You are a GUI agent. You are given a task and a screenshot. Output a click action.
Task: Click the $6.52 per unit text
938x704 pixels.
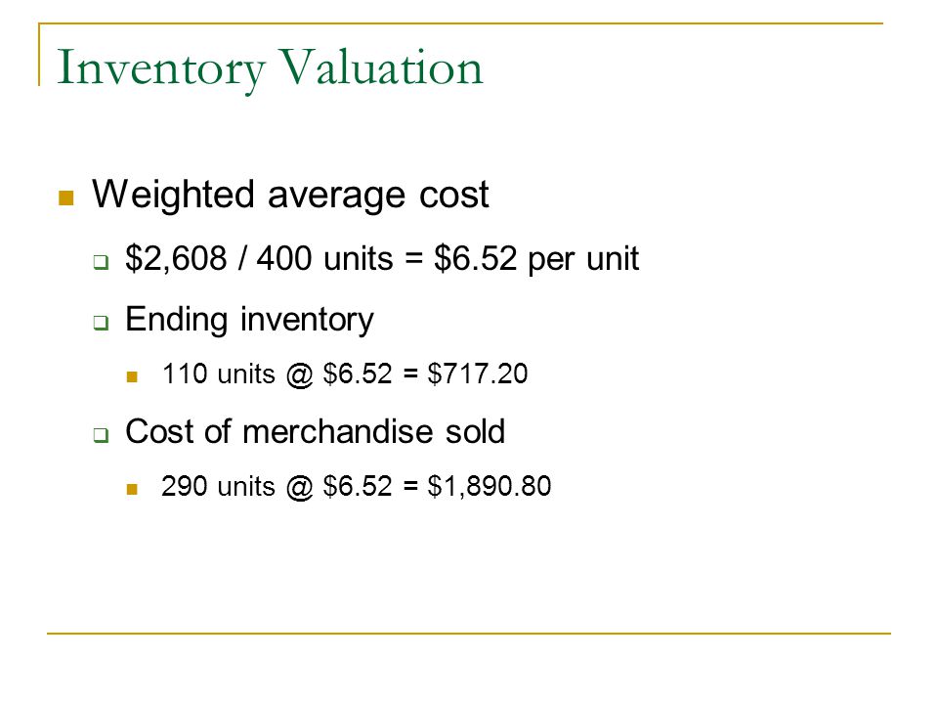click(x=536, y=259)
